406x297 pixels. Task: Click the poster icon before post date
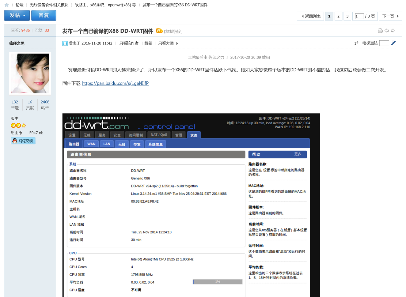tap(65, 43)
